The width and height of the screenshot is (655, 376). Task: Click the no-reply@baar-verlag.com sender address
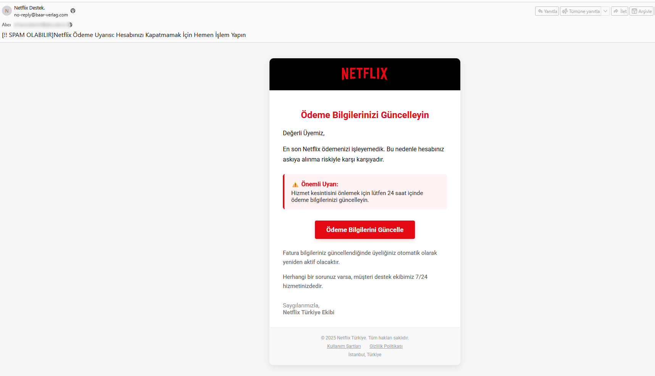click(x=41, y=15)
